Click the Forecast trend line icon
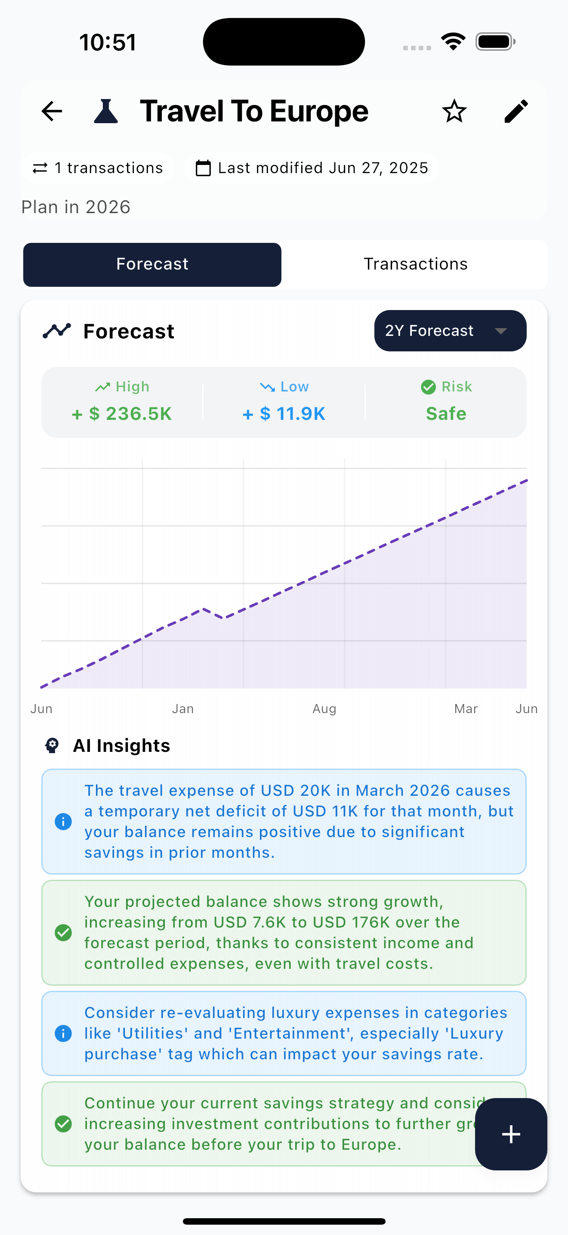The height and width of the screenshot is (1235, 568). (56, 331)
